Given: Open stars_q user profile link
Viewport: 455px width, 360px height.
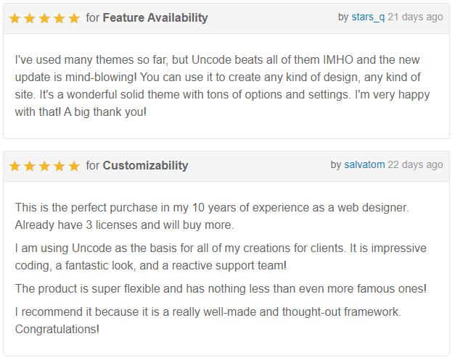Looking at the screenshot, I should click(x=368, y=17).
